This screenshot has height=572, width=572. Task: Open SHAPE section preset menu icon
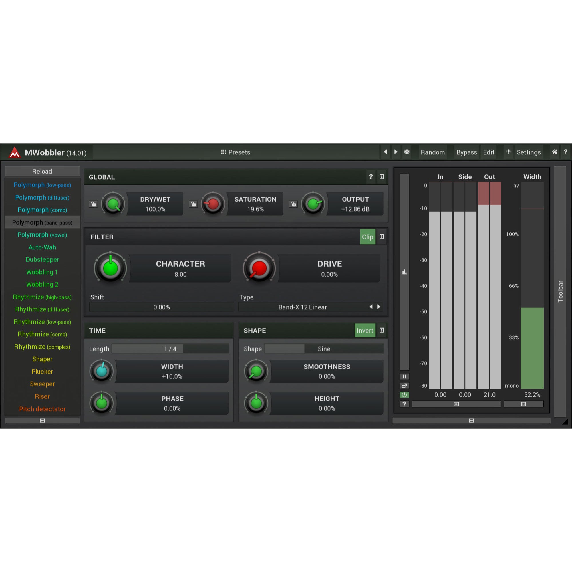(382, 330)
